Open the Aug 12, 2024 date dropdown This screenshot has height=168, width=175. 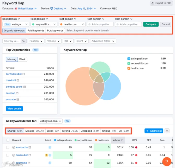[87, 9]
